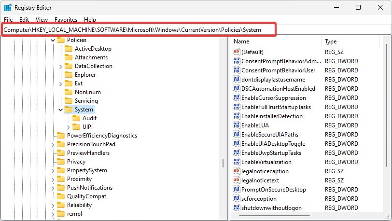Collapse the System key
The height and width of the screenshot is (221, 392).
(60, 110)
